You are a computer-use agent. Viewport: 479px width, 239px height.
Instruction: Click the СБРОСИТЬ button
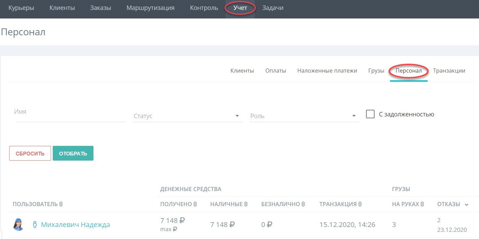(x=30, y=153)
